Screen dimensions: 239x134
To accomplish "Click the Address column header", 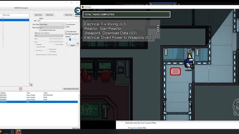I will (3, 93).
